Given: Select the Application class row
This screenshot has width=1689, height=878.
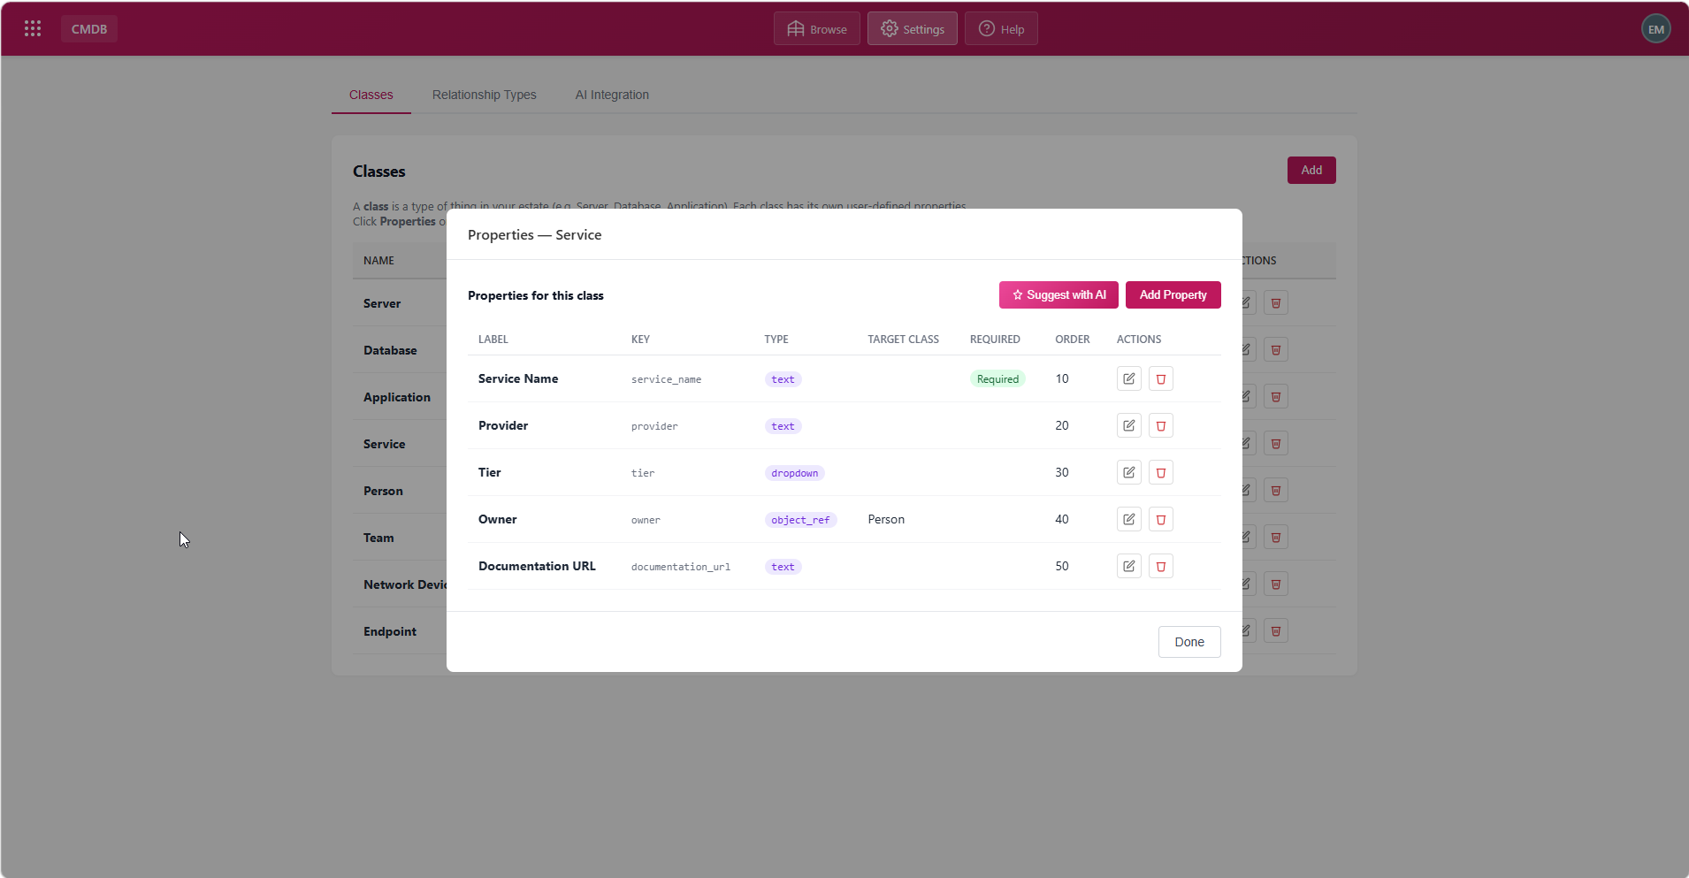Looking at the screenshot, I should point(400,397).
